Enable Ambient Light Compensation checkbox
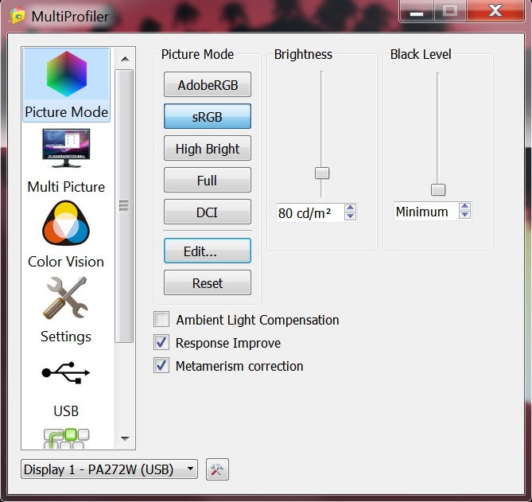 point(162,320)
